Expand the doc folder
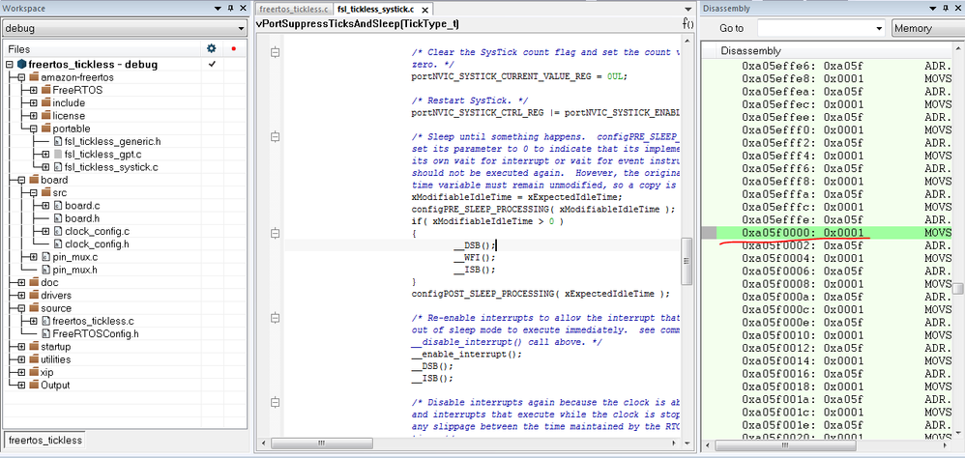 tap(21, 283)
